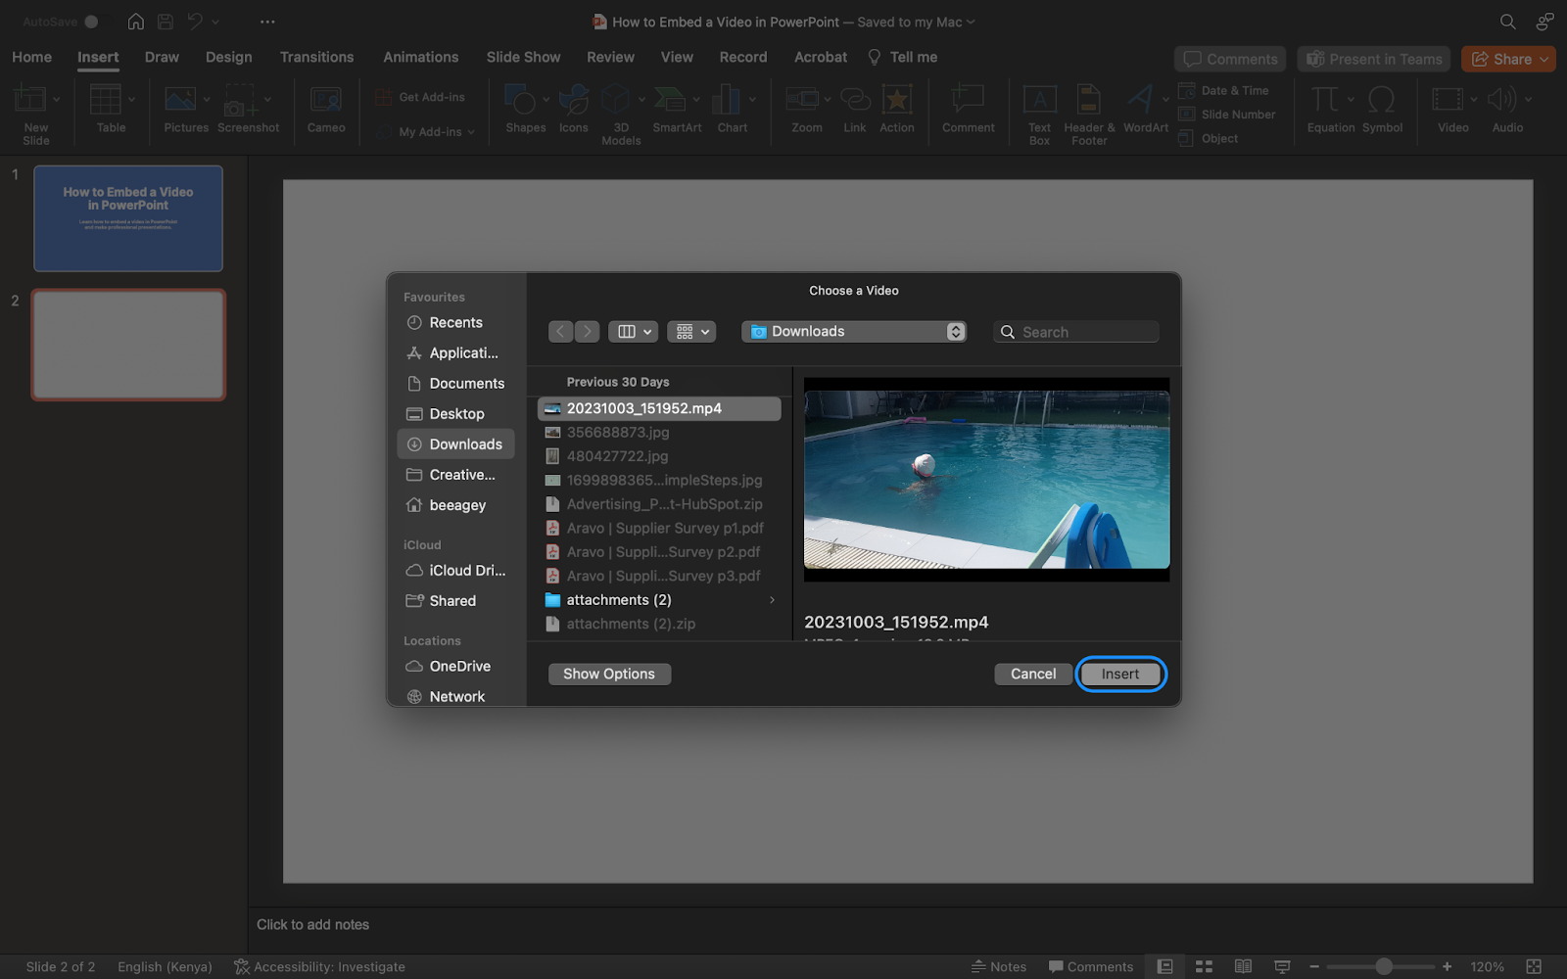
Task: Open the Cameo tool
Action: tap(326, 108)
